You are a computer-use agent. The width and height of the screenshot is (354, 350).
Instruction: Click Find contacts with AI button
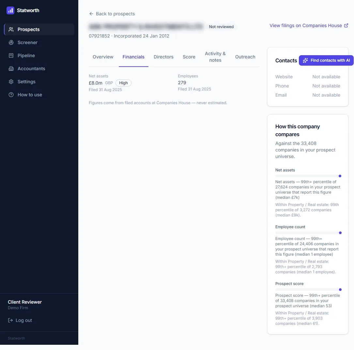tap(326, 60)
